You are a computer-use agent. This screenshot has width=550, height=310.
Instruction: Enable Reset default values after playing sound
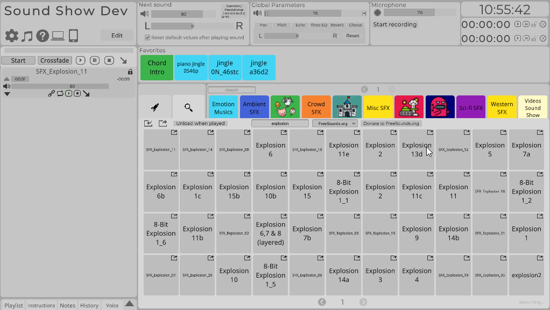coord(147,37)
